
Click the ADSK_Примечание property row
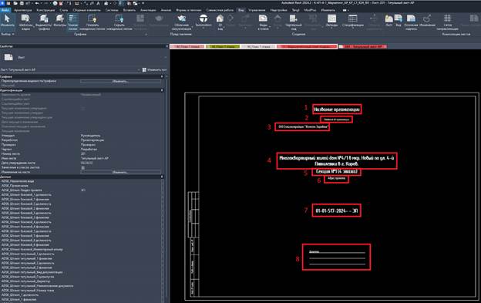coord(80,186)
